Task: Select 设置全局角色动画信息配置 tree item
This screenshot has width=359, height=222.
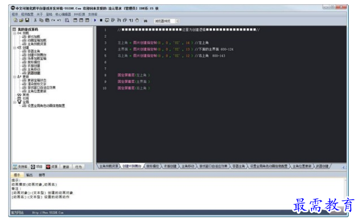Action: click(46, 106)
